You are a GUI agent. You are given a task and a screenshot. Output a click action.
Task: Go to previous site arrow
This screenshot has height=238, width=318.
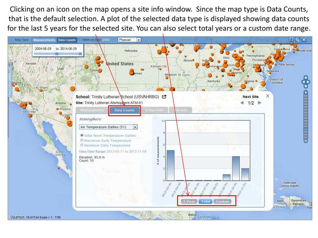pos(242,103)
